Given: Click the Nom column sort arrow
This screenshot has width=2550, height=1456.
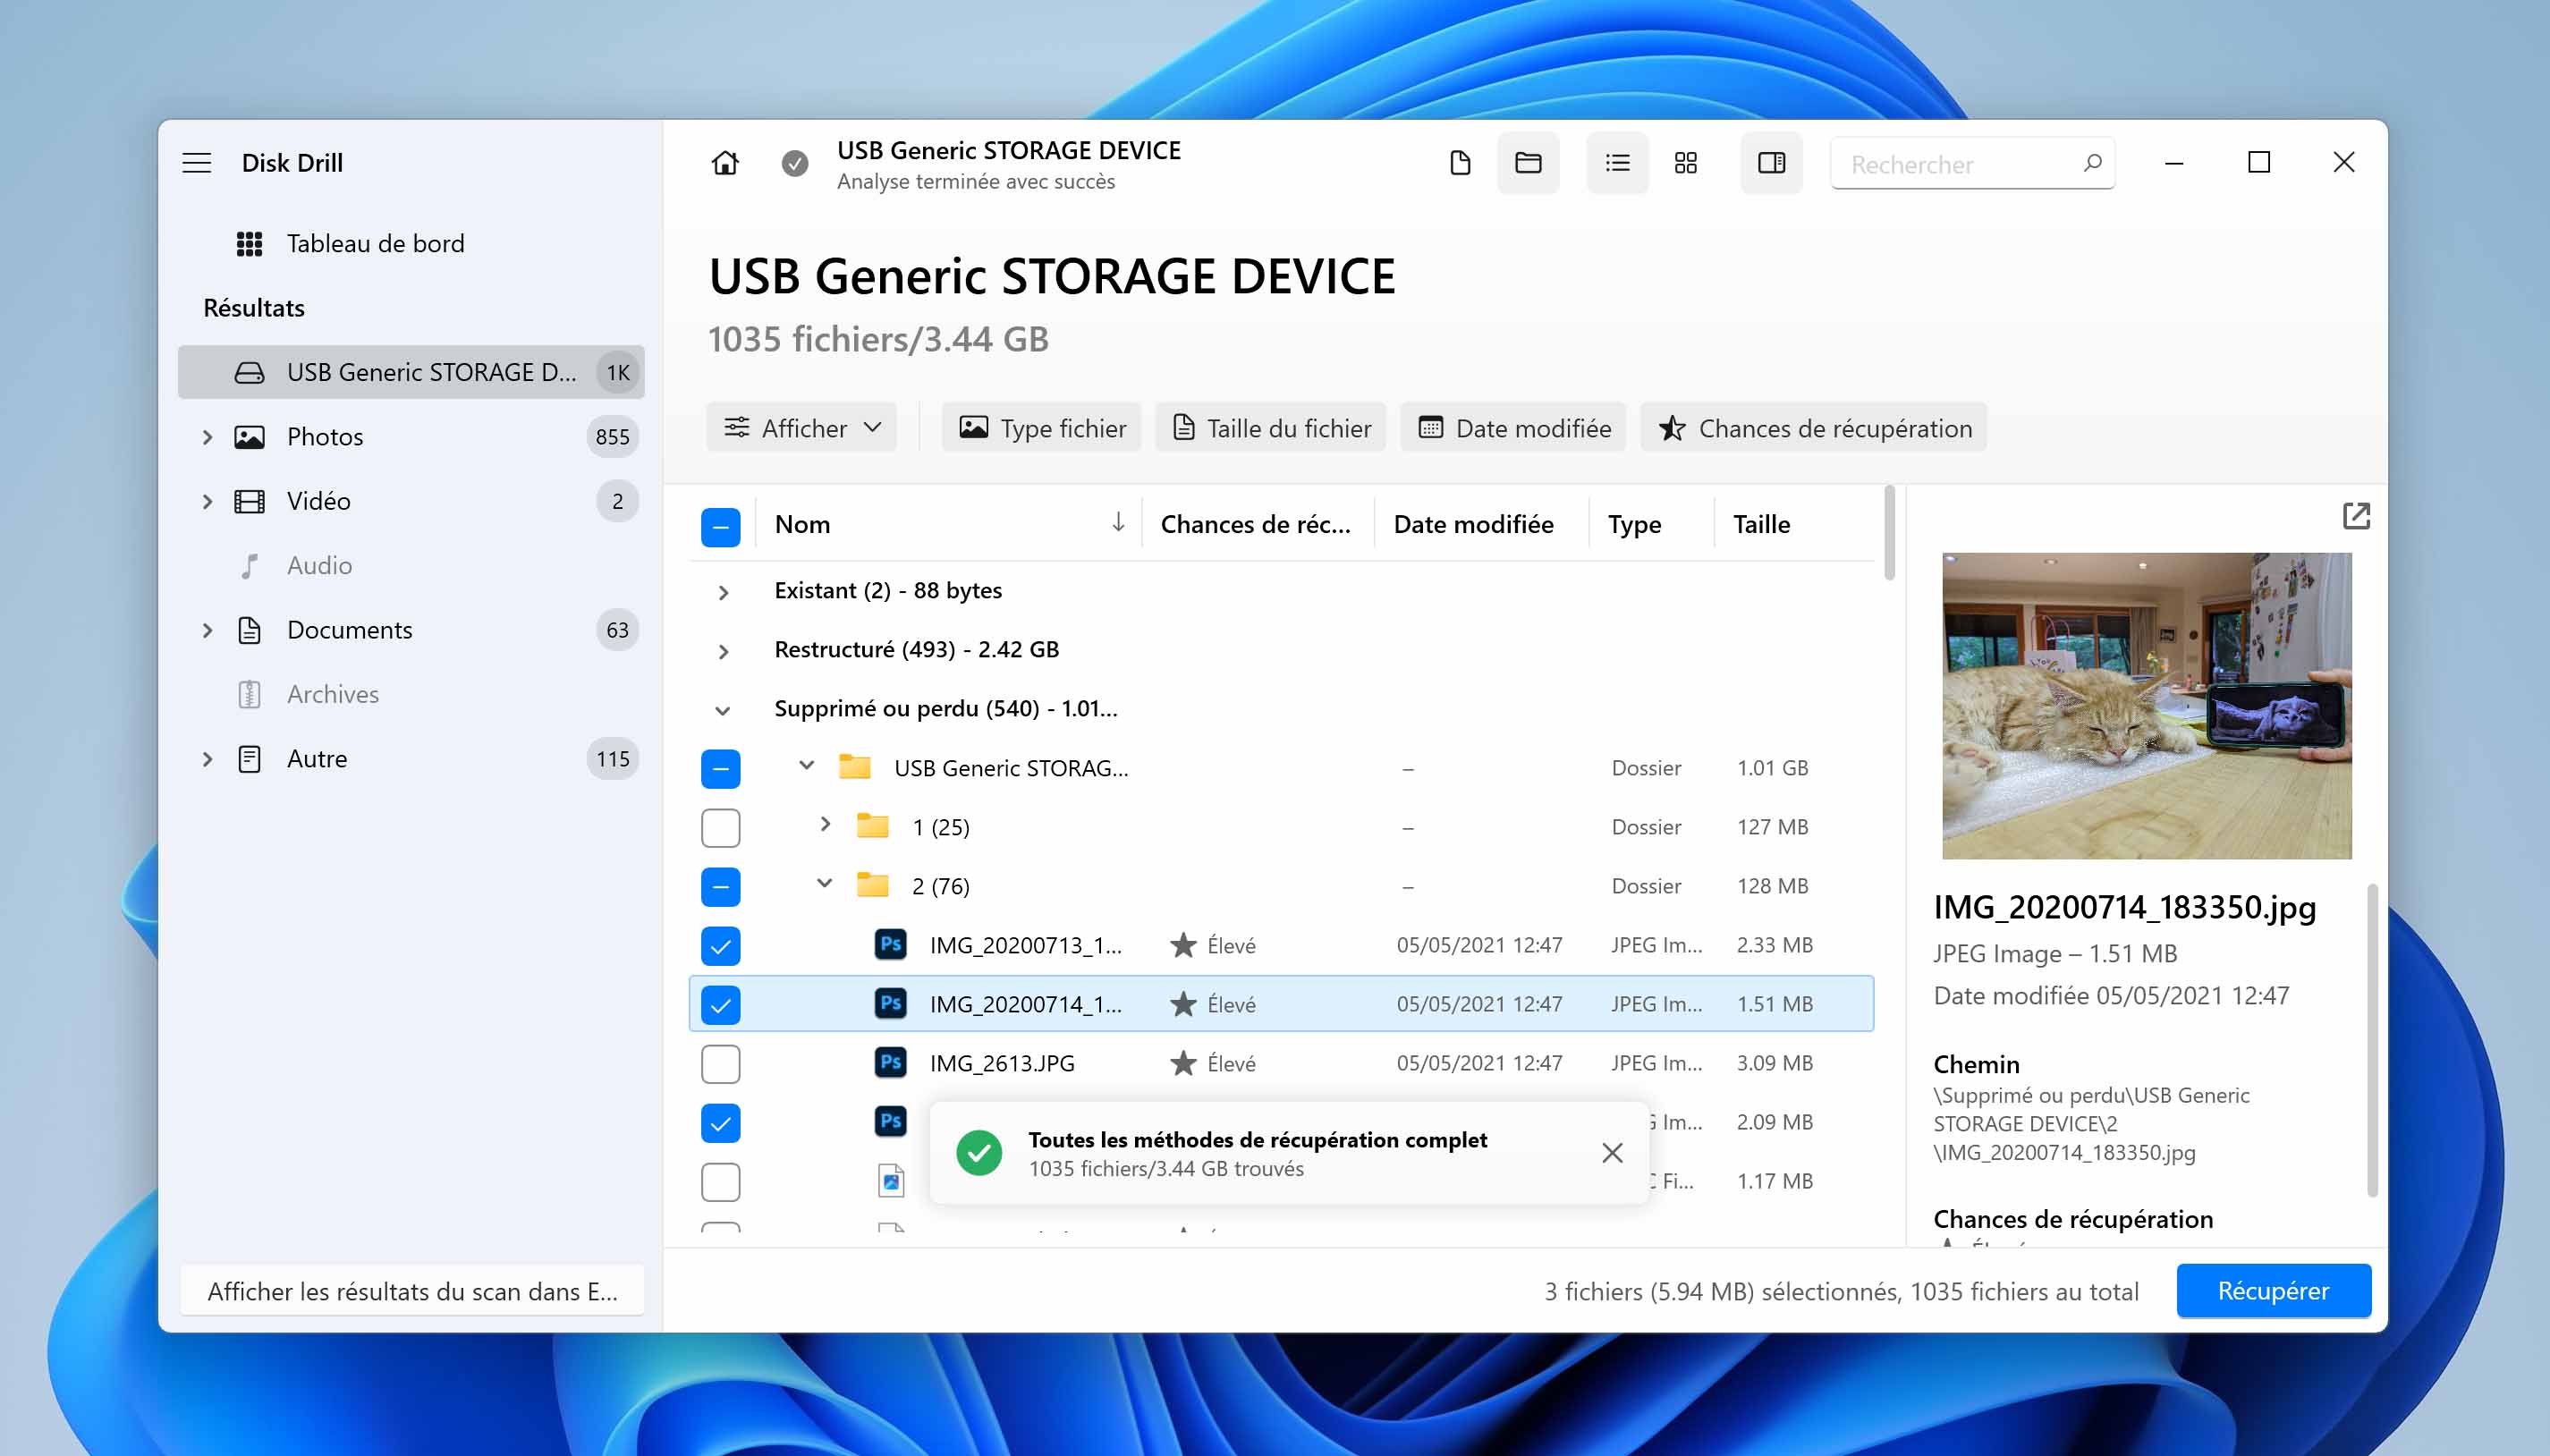Looking at the screenshot, I should click(1118, 523).
